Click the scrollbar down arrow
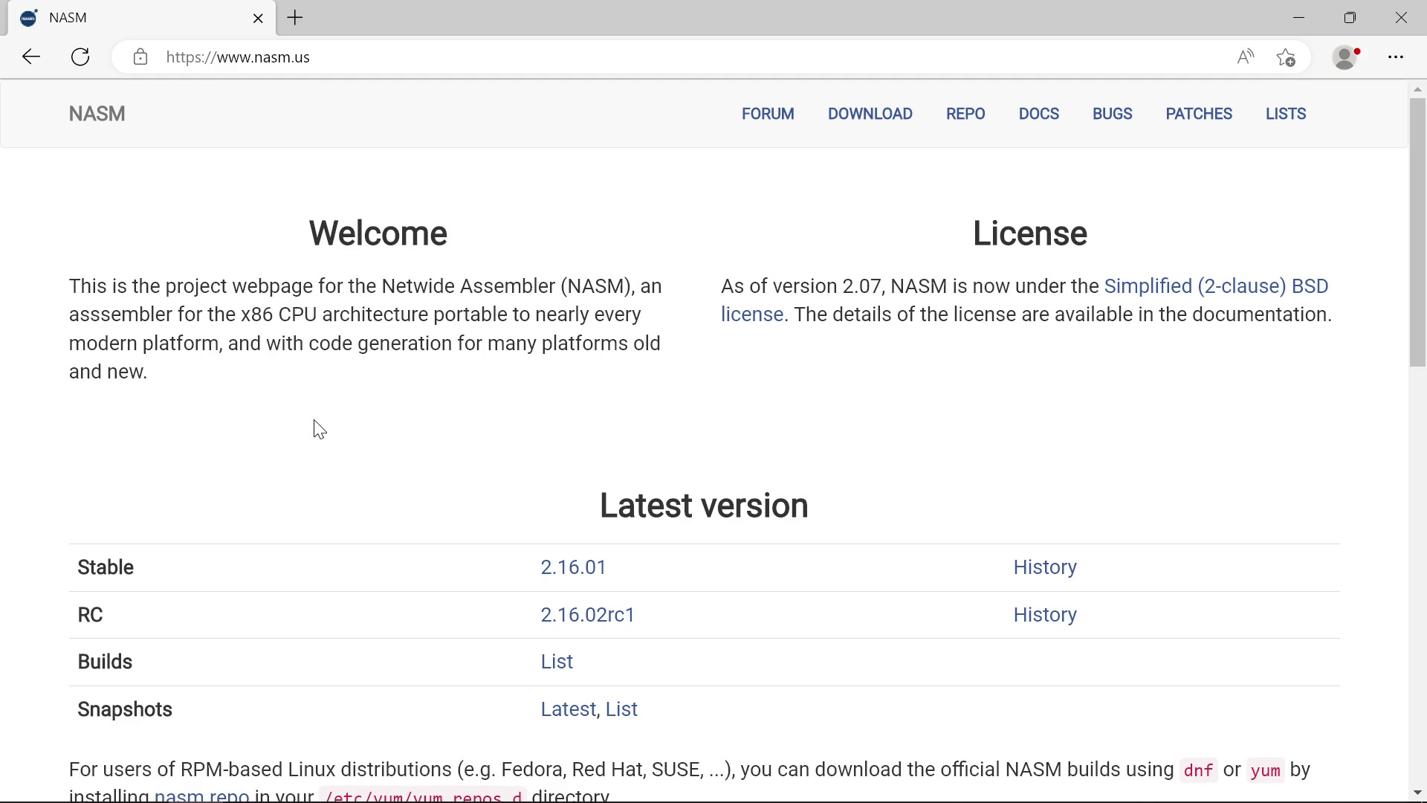 click(1417, 793)
